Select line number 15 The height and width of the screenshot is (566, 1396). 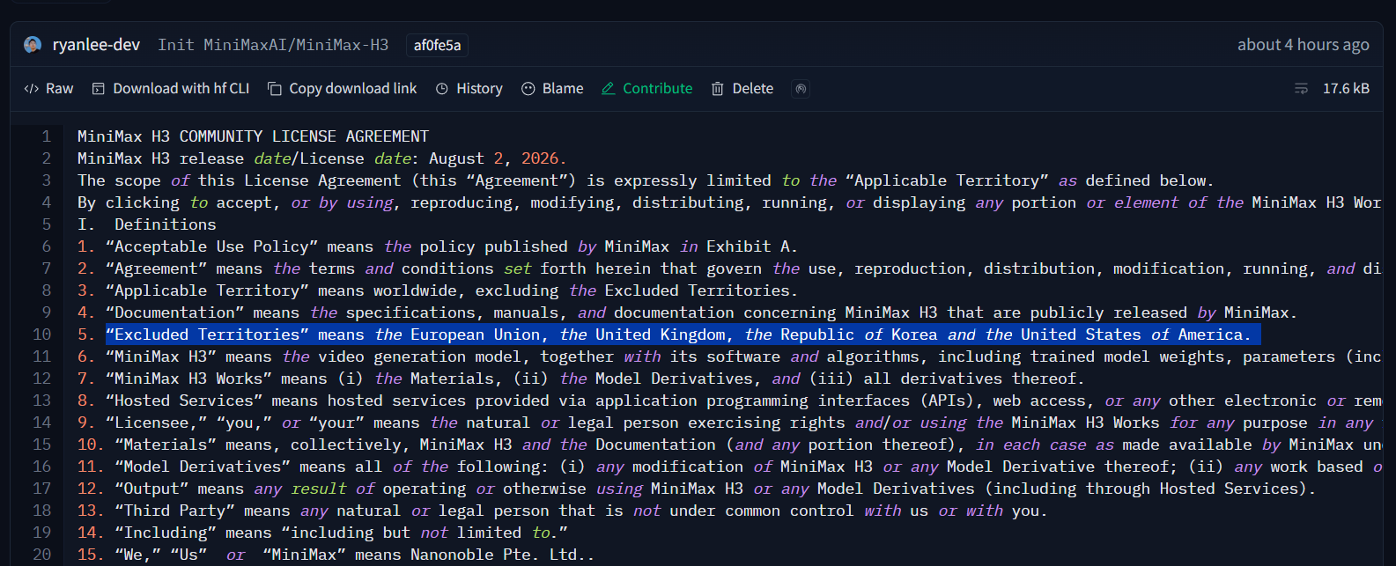coord(41,445)
